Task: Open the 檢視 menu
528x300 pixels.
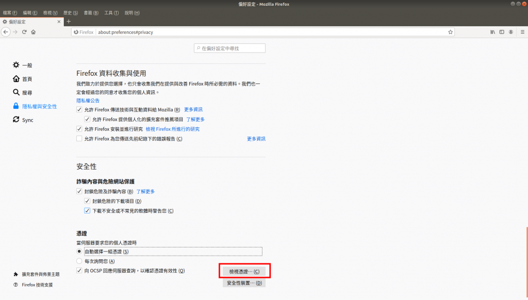Action: [x=50, y=13]
